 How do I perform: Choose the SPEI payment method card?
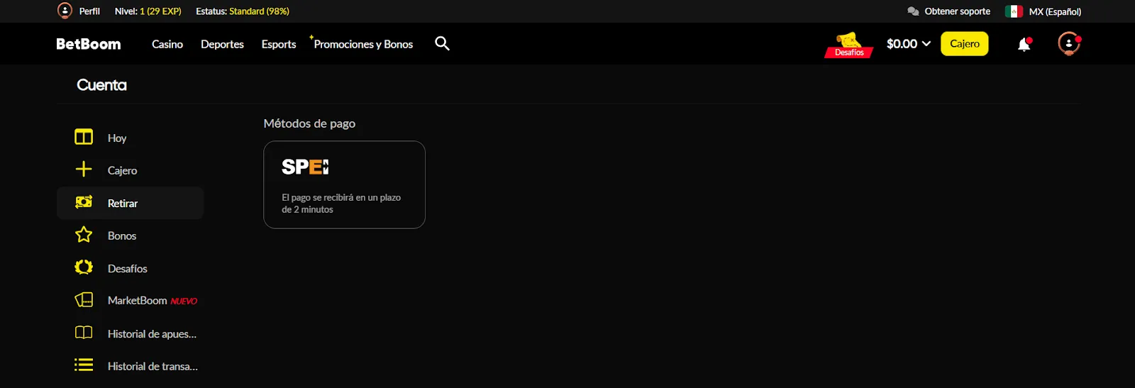tap(344, 184)
